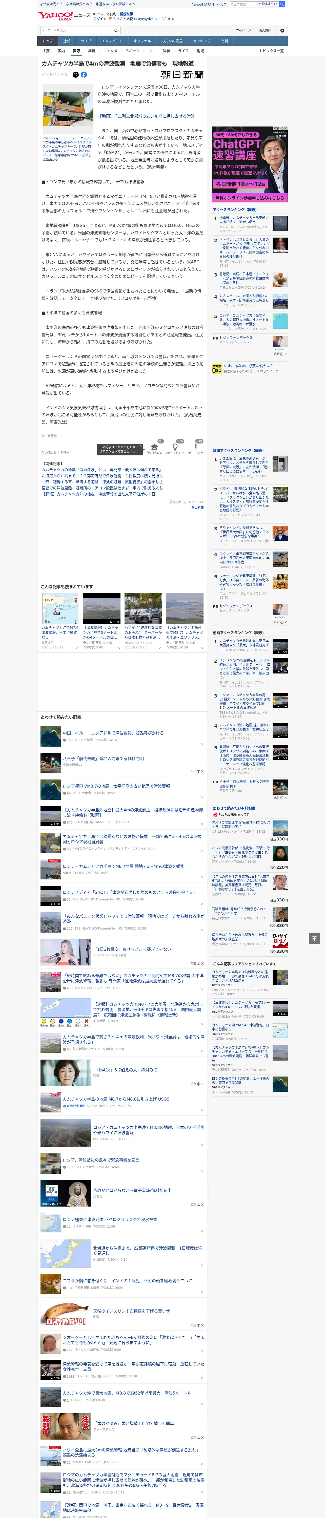Open 経済 category
This screenshot has height=1518, width=325.
91,51
